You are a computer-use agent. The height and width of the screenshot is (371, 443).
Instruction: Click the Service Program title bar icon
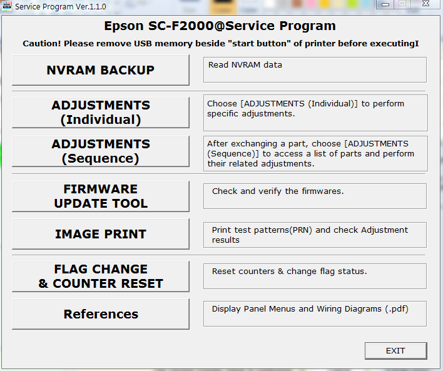(x=7, y=6)
